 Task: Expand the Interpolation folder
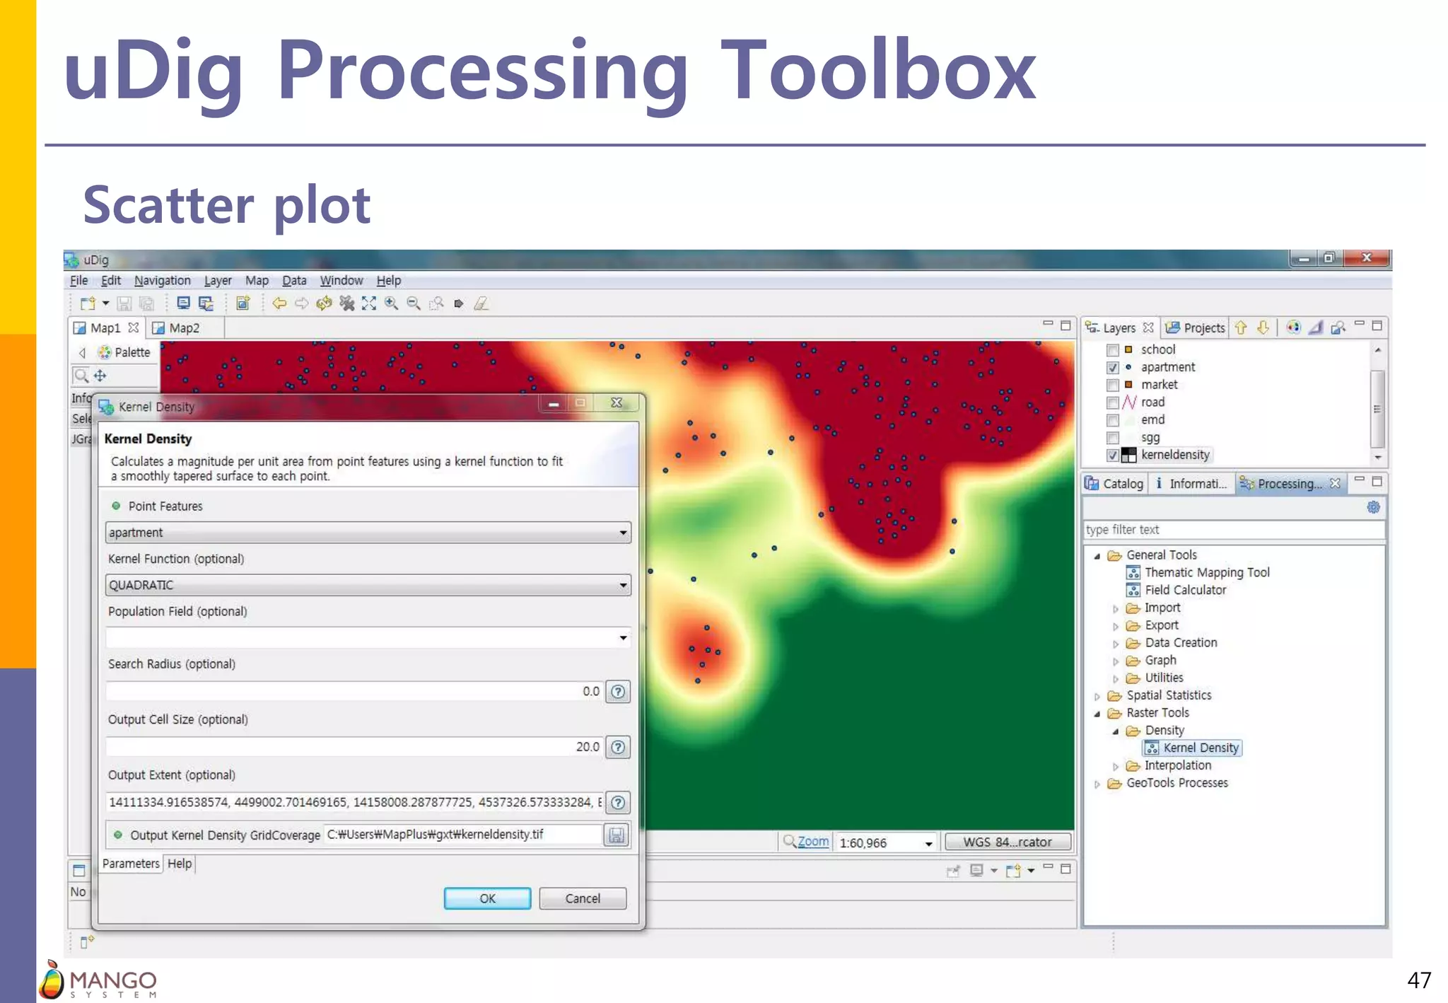pyautogui.click(x=1116, y=767)
